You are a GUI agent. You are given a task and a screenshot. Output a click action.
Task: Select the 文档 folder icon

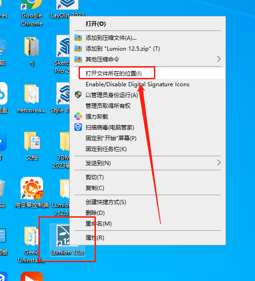32,141
